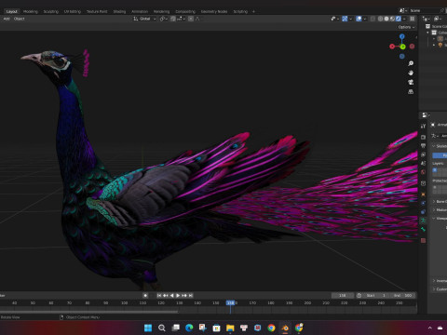Jump to timeline end frame
447x335 pixels.
[x=191, y=296]
